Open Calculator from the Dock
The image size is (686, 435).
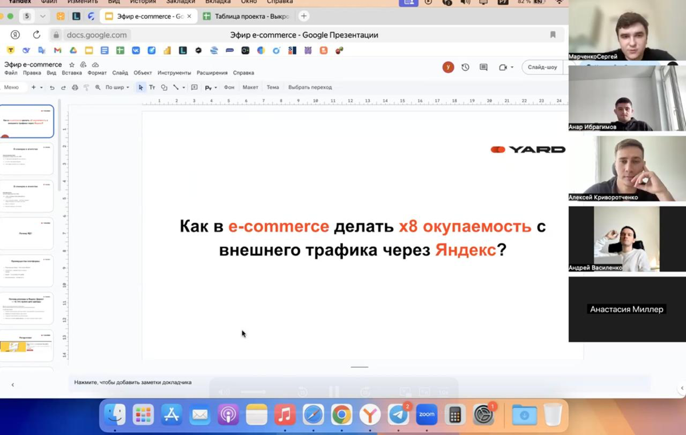point(455,414)
